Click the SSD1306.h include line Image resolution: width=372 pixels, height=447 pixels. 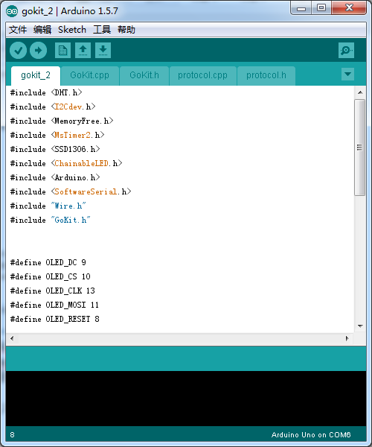click(x=55, y=150)
